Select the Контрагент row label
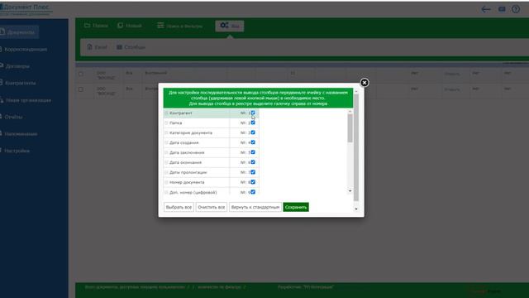Image resolution: width=529 pixels, height=298 pixels. pyautogui.click(x=181, y=113)
